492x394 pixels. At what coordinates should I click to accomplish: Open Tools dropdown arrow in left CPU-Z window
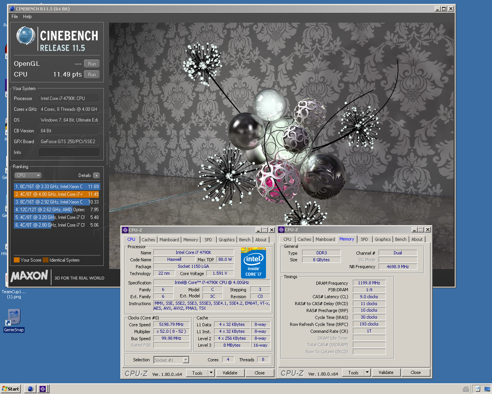[211, 373]
